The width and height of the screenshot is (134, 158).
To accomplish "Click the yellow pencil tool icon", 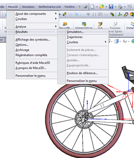I will 65,14.
